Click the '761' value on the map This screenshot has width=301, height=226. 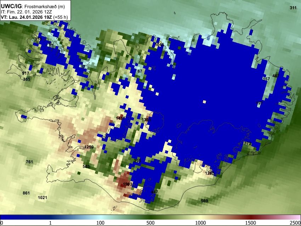[x=29, y=162]
